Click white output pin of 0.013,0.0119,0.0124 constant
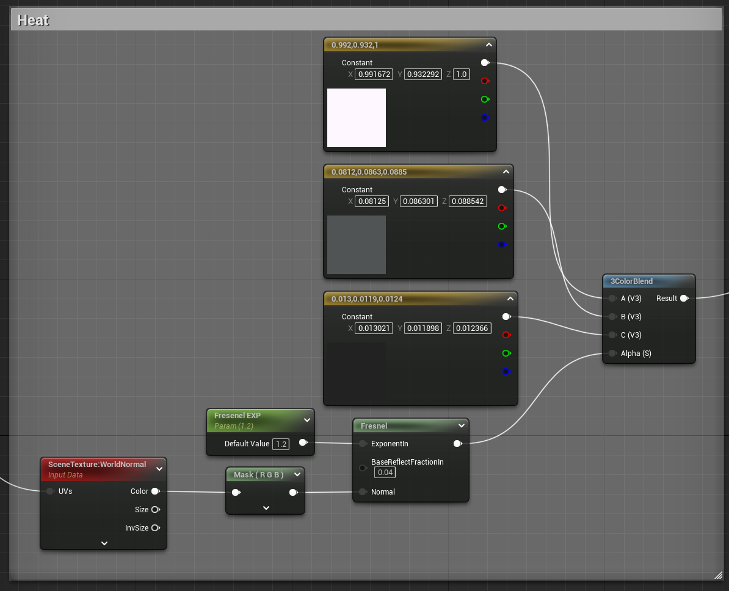The image size is (729, 591). click(507, 316)
